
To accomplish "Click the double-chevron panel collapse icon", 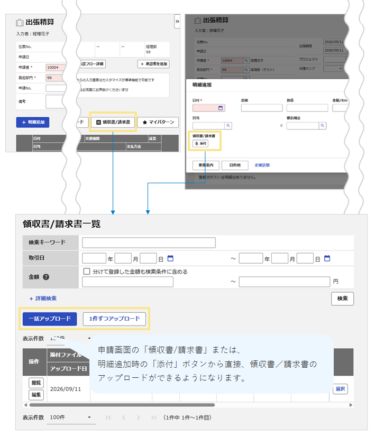I will coord(177,22).
